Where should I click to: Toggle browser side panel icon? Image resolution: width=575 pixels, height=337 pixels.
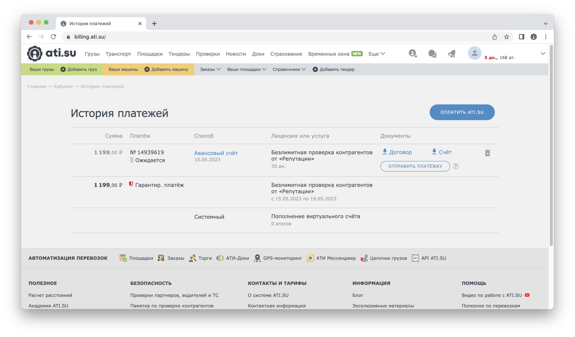521,37
